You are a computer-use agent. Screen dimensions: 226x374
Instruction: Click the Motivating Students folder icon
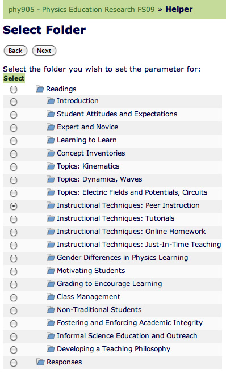coord(51,271)
